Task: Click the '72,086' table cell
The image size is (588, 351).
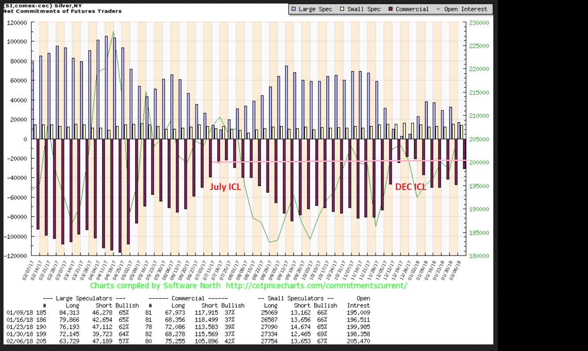Action: point(174,326)
